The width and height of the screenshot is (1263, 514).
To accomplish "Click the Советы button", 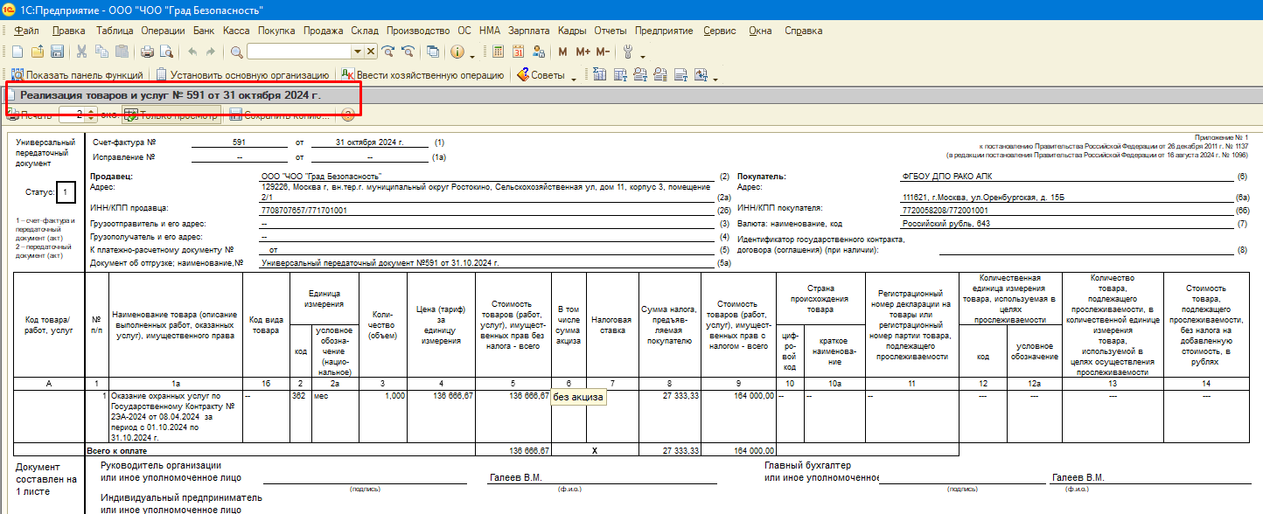I will (x=541, y=75).
